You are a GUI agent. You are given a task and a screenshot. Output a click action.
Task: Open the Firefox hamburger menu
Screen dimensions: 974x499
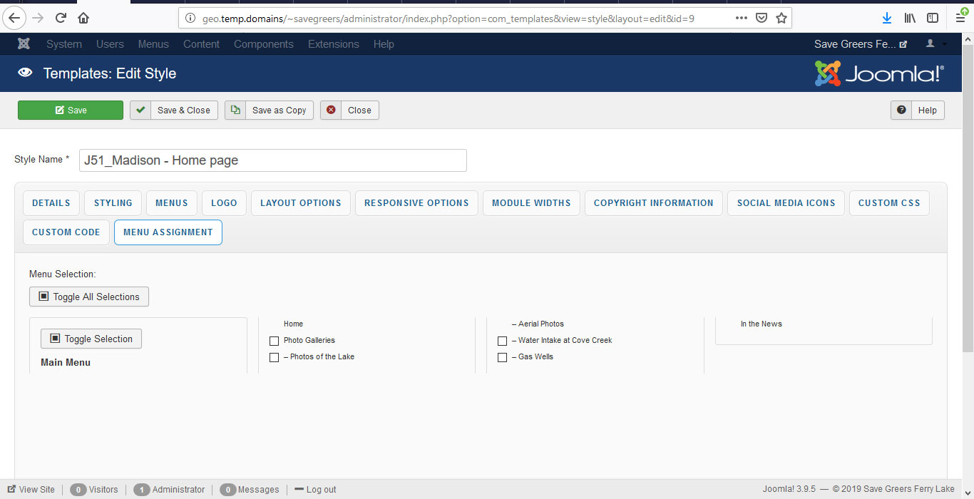(960, 18)
